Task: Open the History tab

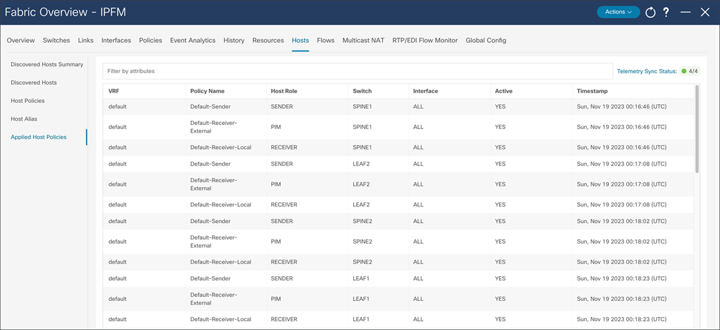Action: [234, 41]
